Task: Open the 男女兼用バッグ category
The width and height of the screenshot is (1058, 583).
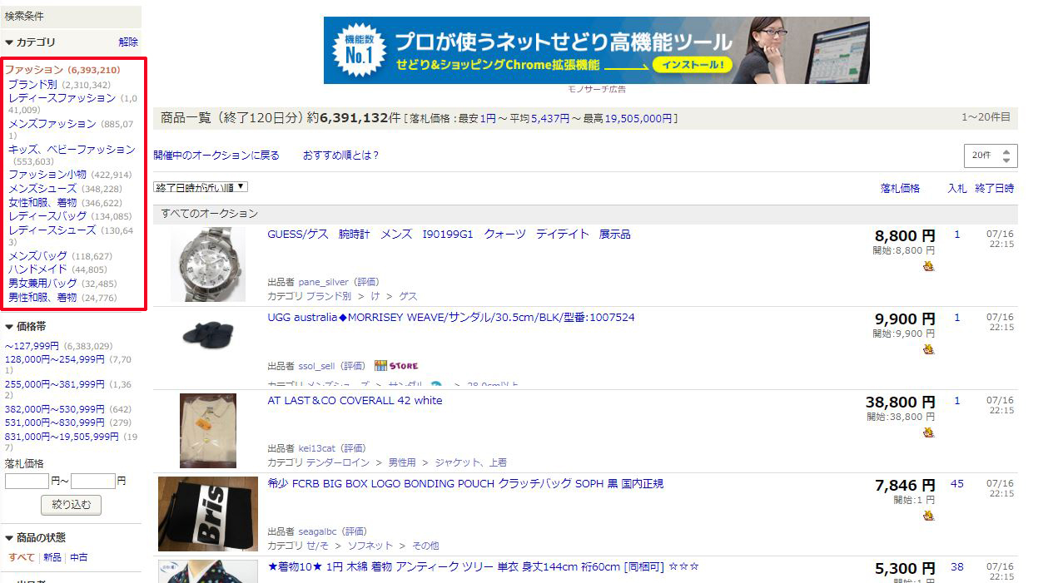Action: click(x=42, y=284)
